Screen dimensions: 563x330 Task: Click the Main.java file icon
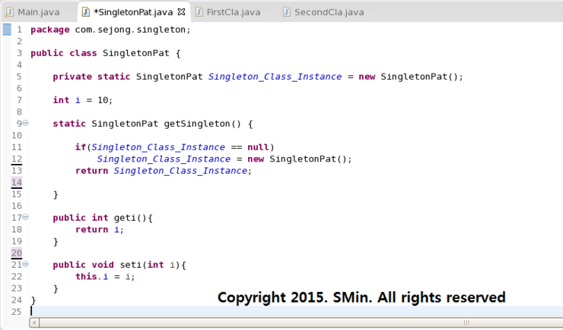[x=9, y=13]
